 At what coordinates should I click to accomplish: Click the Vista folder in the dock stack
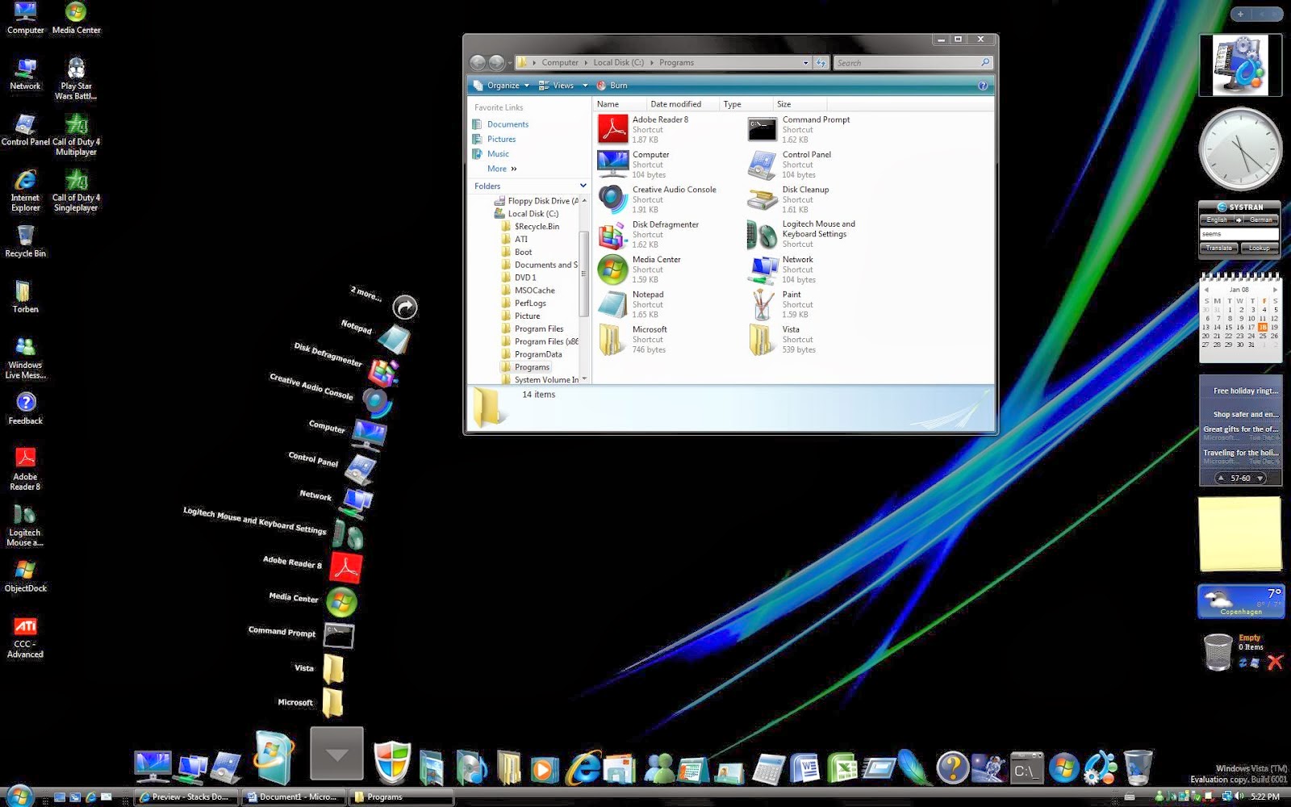point(332,669)
